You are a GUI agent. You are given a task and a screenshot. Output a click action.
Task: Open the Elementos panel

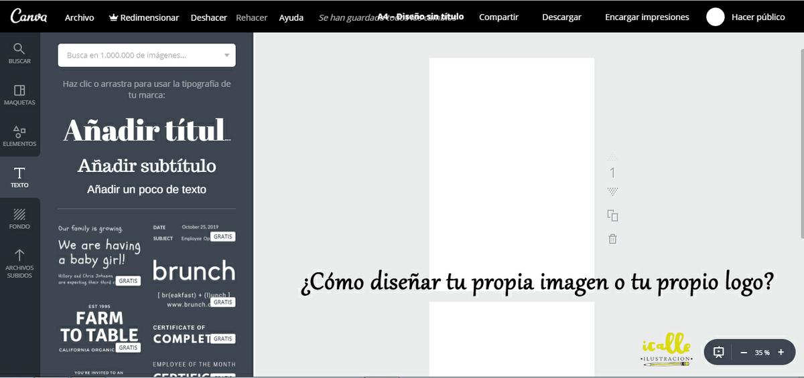tap(19, 136)
